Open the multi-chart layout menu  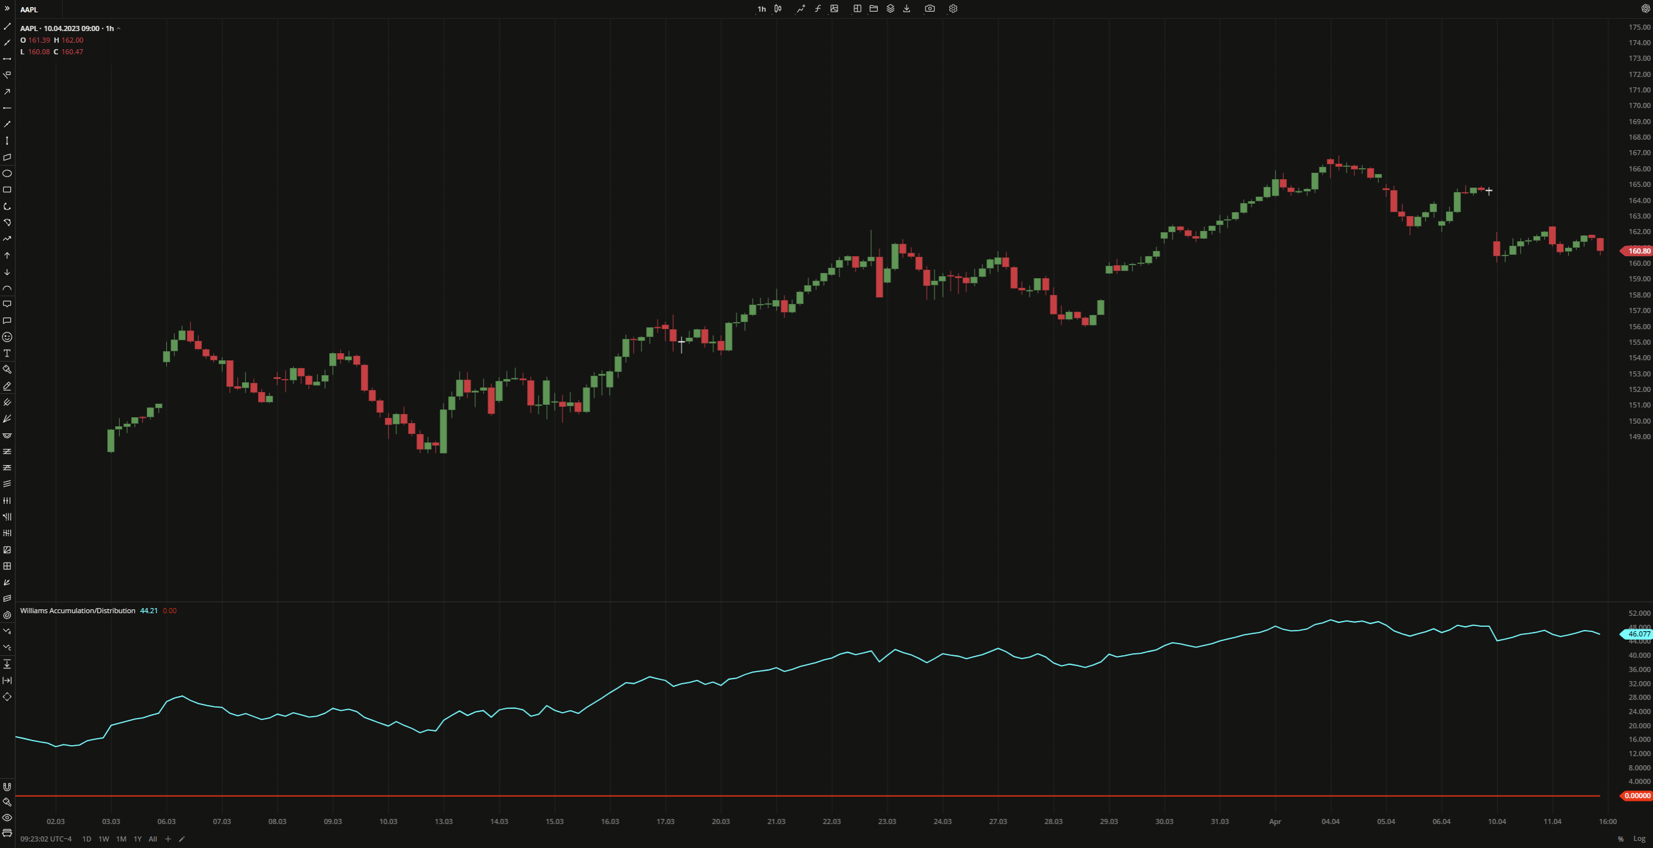[x=858, y=9]
